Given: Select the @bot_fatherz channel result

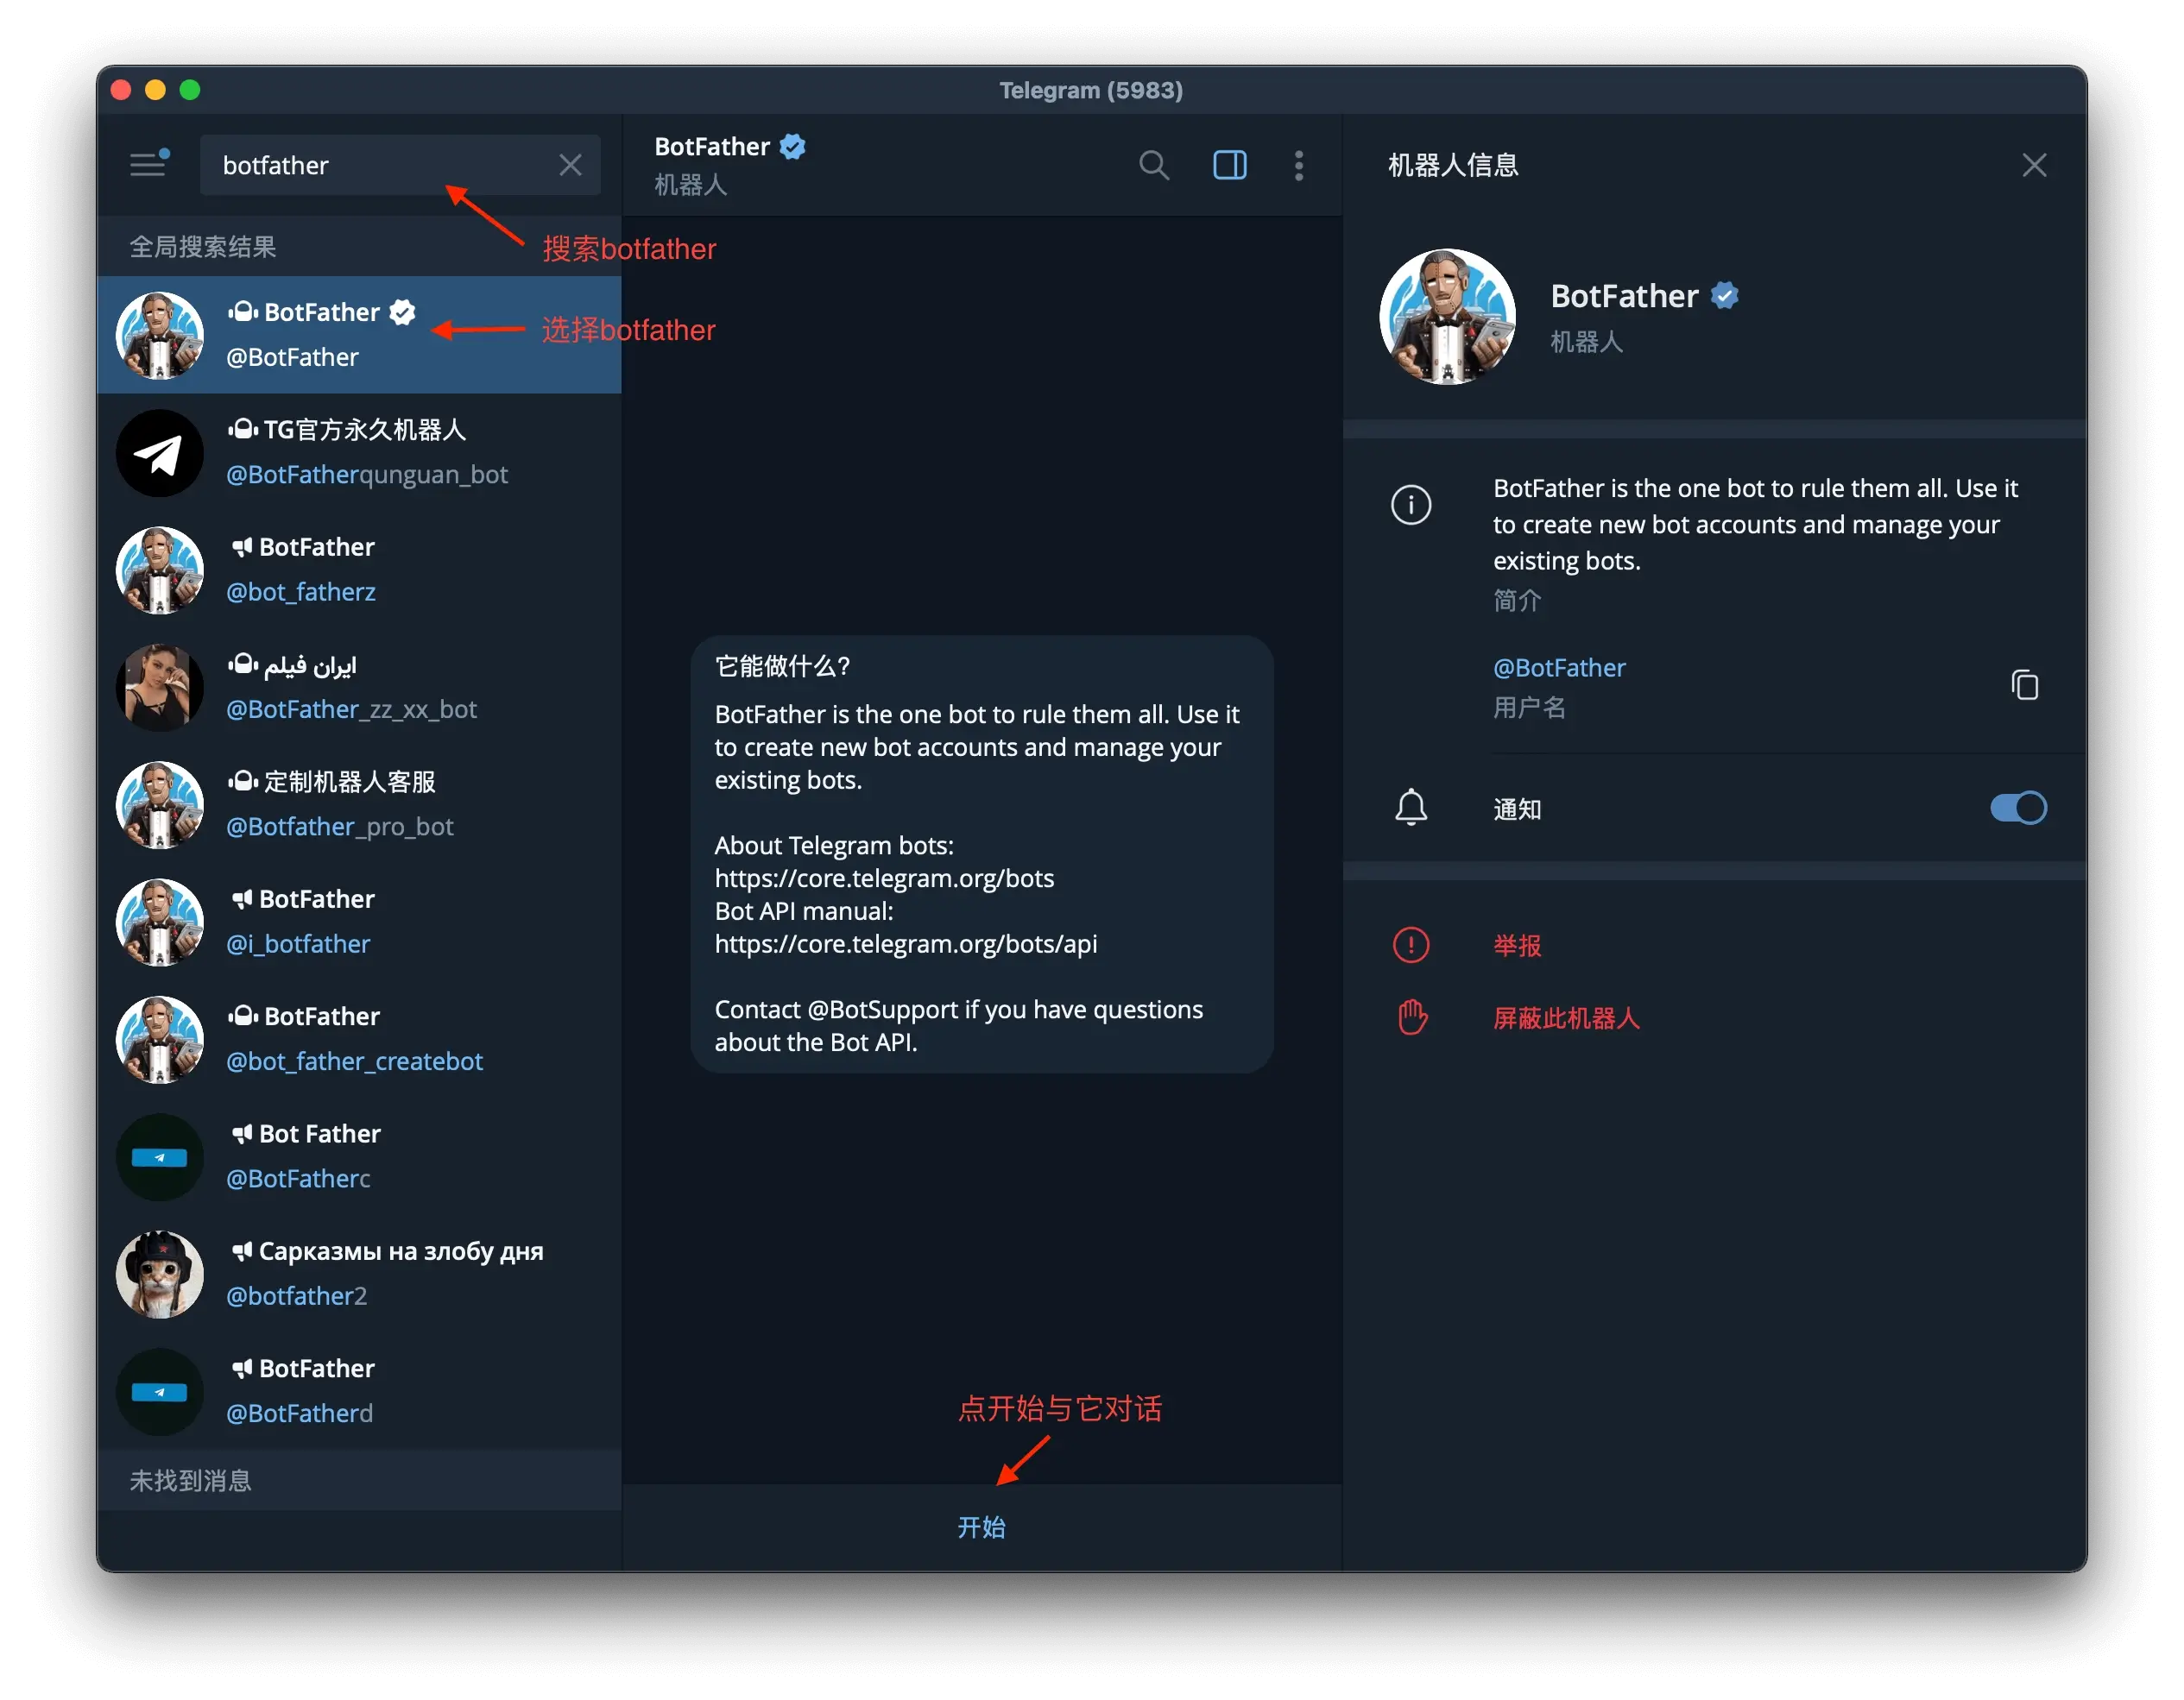Looking at the screenshot, I should [359, 570].
